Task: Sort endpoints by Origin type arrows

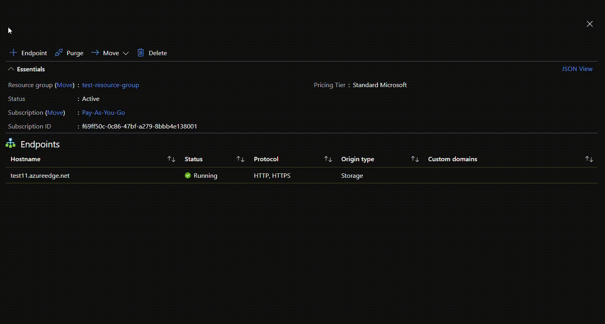Action: click(x=415, y=159)
